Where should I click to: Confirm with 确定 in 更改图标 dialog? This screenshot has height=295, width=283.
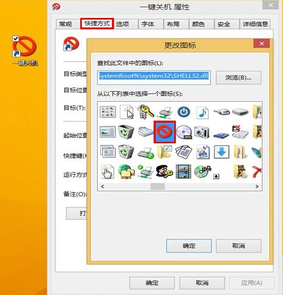pyautogui.click(x=189, y=246)
